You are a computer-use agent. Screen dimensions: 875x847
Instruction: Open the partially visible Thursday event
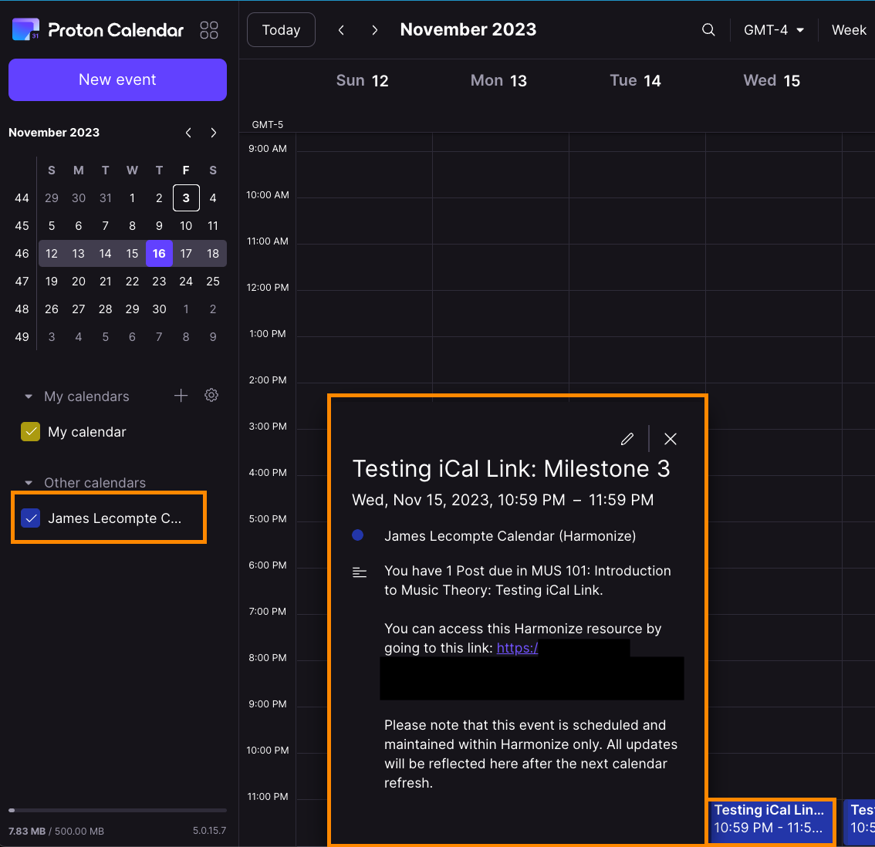coord(860,822)
